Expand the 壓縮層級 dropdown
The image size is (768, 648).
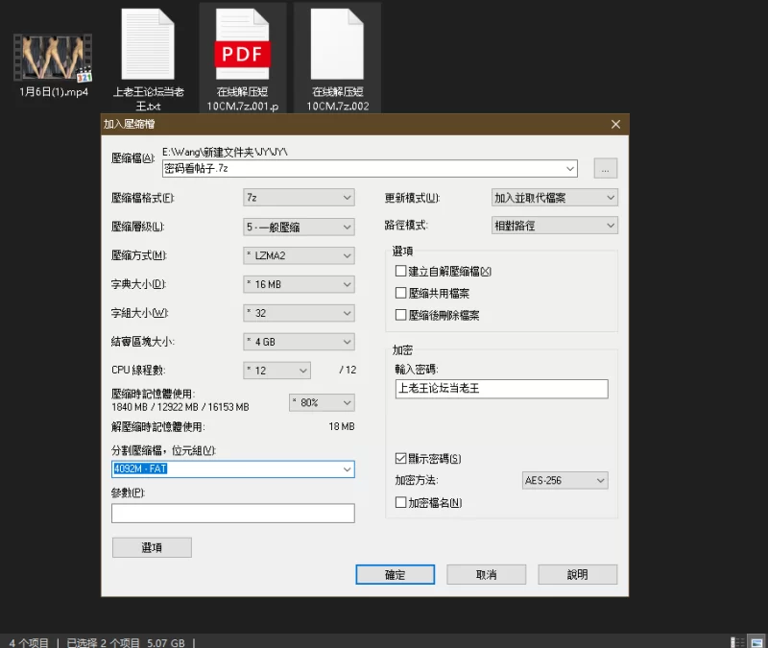pos(299,227)
